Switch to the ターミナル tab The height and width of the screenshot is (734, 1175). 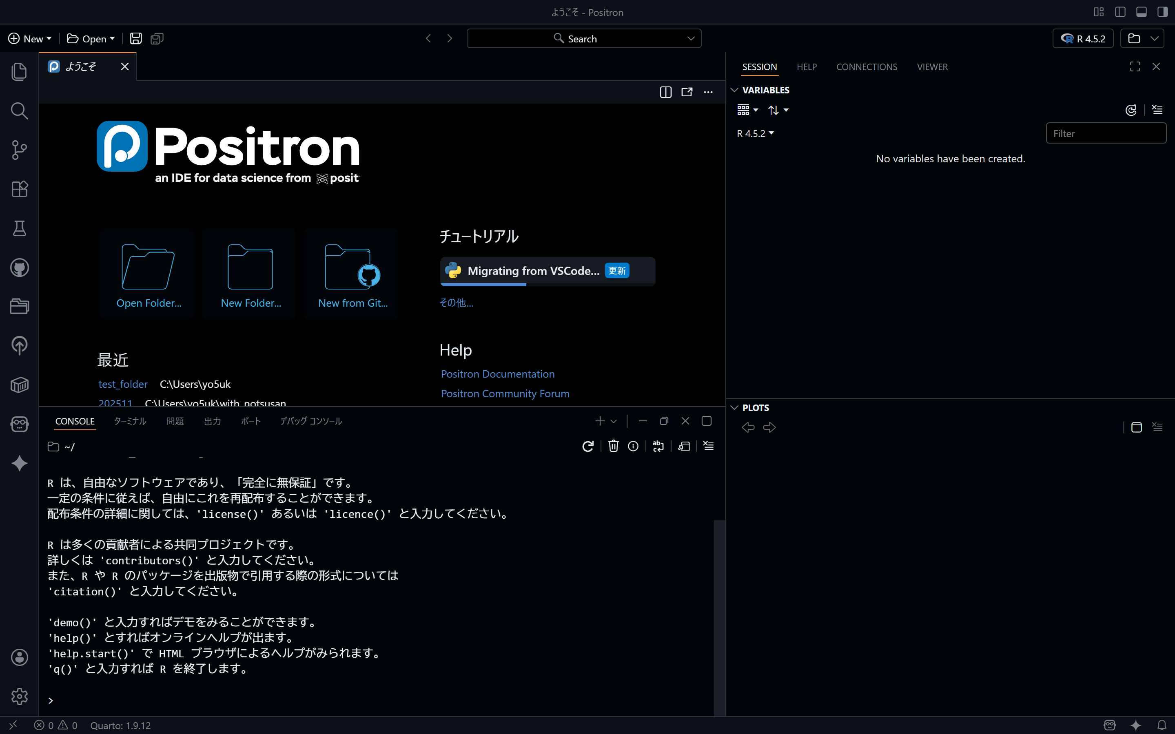130,421
